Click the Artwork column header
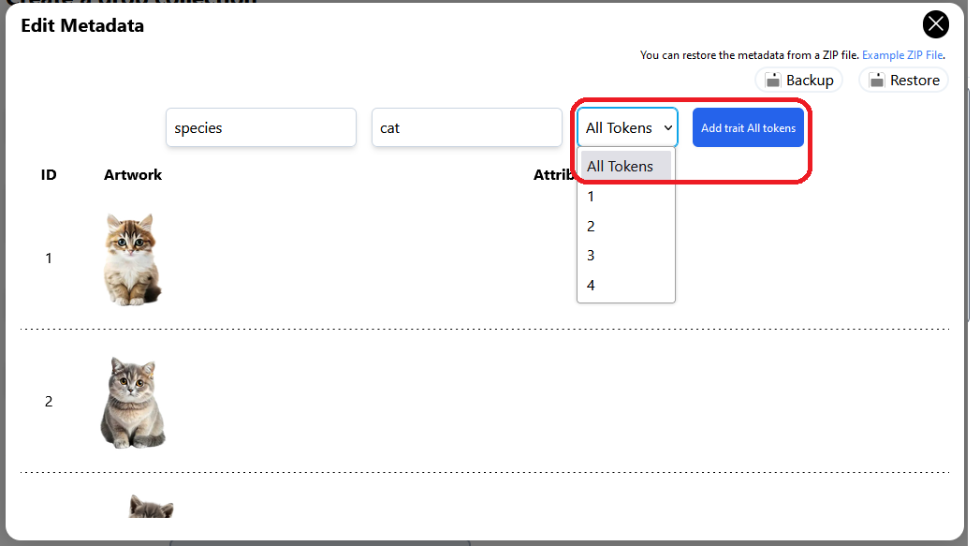Screen dimensions: 980x546 [x=133, y=175]
